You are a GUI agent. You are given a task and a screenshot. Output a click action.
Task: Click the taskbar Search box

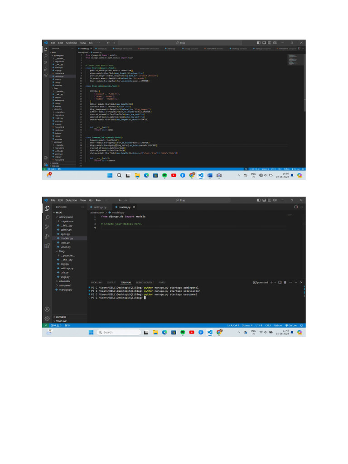pyautogui.click(x=119, y=332)
